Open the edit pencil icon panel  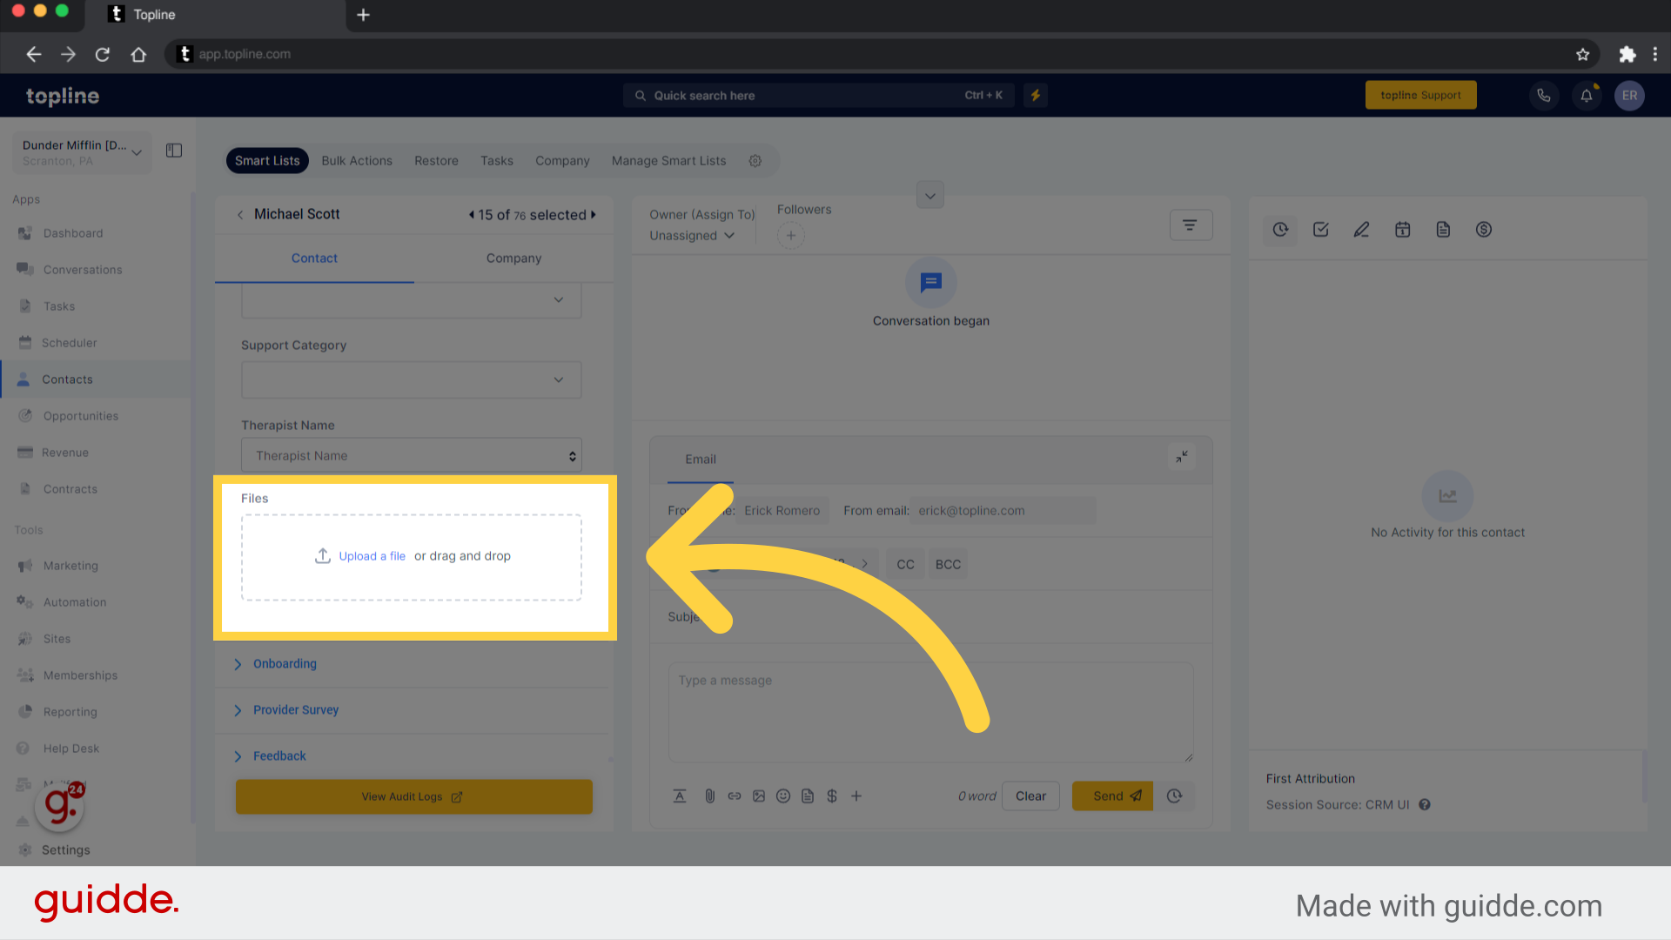1361,230
